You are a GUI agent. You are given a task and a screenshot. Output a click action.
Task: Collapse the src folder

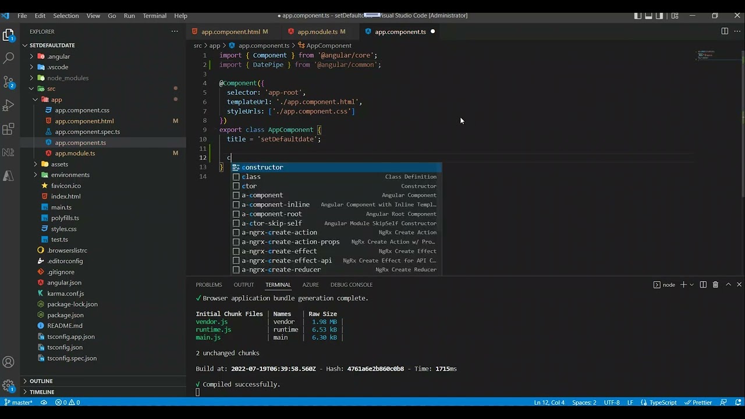tap(32, 88)
